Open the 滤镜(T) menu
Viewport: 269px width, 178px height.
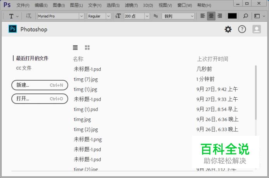pyautogui.click(x=131, y=5)
